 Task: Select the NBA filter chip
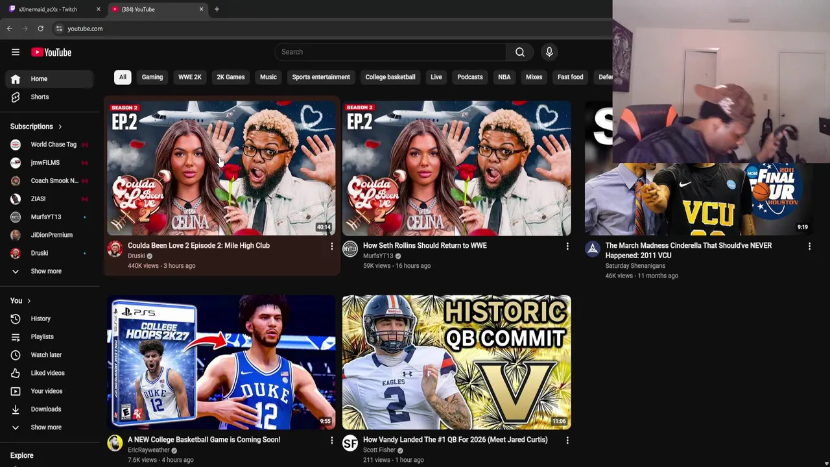[504, 77]
